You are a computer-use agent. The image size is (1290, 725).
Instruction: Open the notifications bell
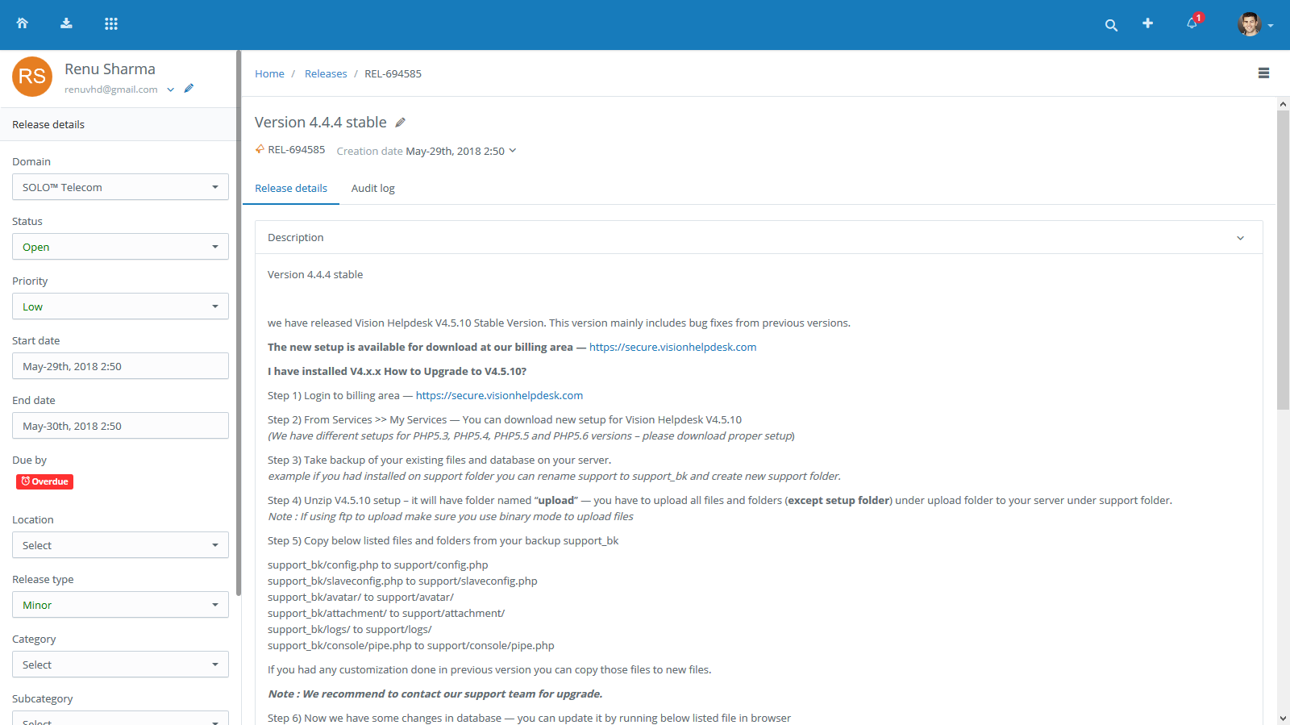pyautogui.click(x=1192, y=23)
